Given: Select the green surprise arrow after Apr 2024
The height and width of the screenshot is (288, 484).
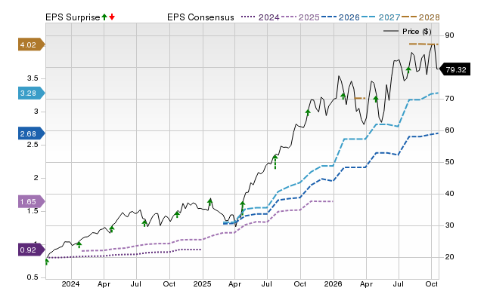Looking at the screenshot, I should (x=112, y=229).
